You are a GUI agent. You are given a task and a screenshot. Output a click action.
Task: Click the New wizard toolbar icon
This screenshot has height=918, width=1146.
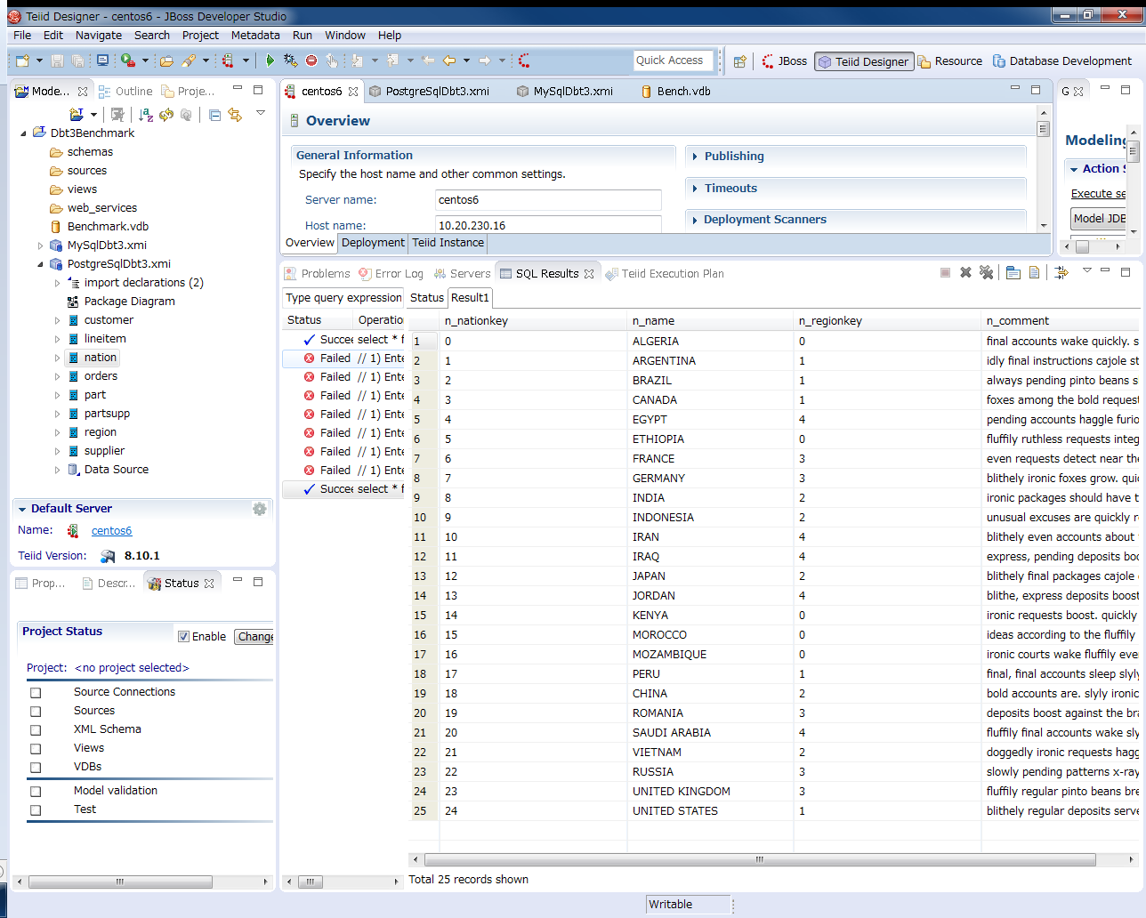click(x=23, y=60)
